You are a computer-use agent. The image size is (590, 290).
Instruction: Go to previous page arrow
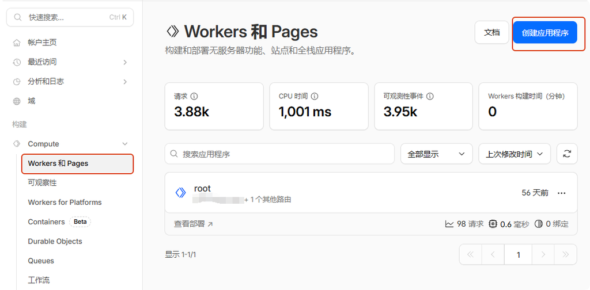(493, 255)
